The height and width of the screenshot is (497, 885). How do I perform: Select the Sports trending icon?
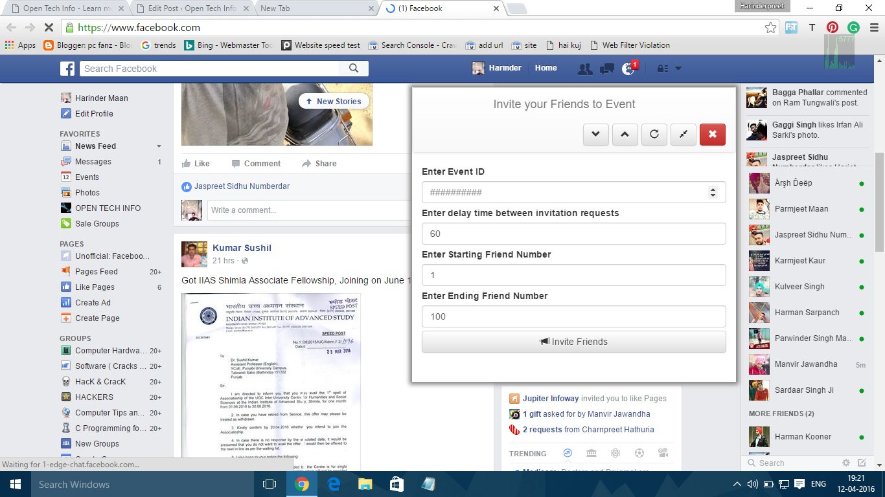coord(639,453)
